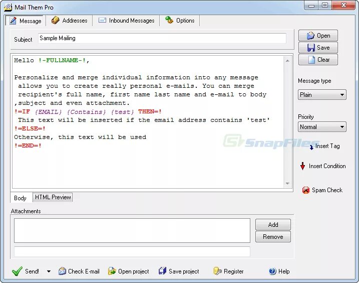
Task: Click the Open project label
Action: [134, 271]
